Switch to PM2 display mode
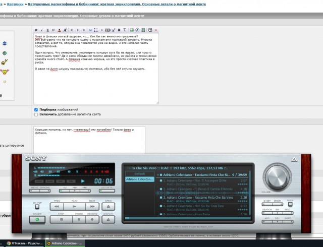 point(85,191)
